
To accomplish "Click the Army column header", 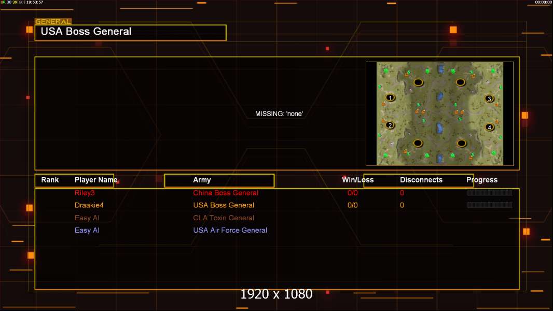I will pos(202,180).
